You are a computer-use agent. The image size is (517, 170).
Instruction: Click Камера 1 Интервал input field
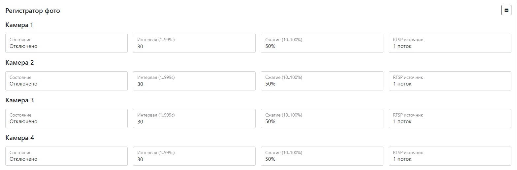click(x=194, y=43)
